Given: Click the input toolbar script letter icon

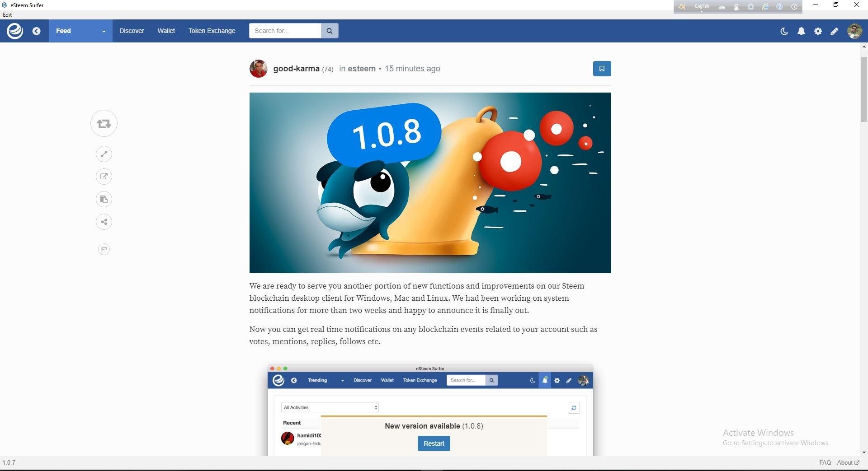Looking at the screenshot, I should [682, 7].
